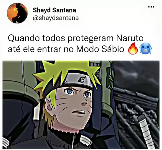Select the words Modo Sábio in the tweet
Image resolution: width=162 pixels, height=150 pixels.
click(x=100, y=49)
